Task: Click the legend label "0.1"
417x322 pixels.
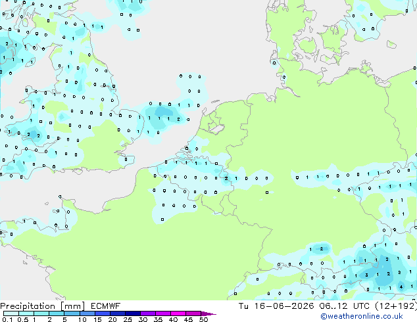Action: coord(7,319)
